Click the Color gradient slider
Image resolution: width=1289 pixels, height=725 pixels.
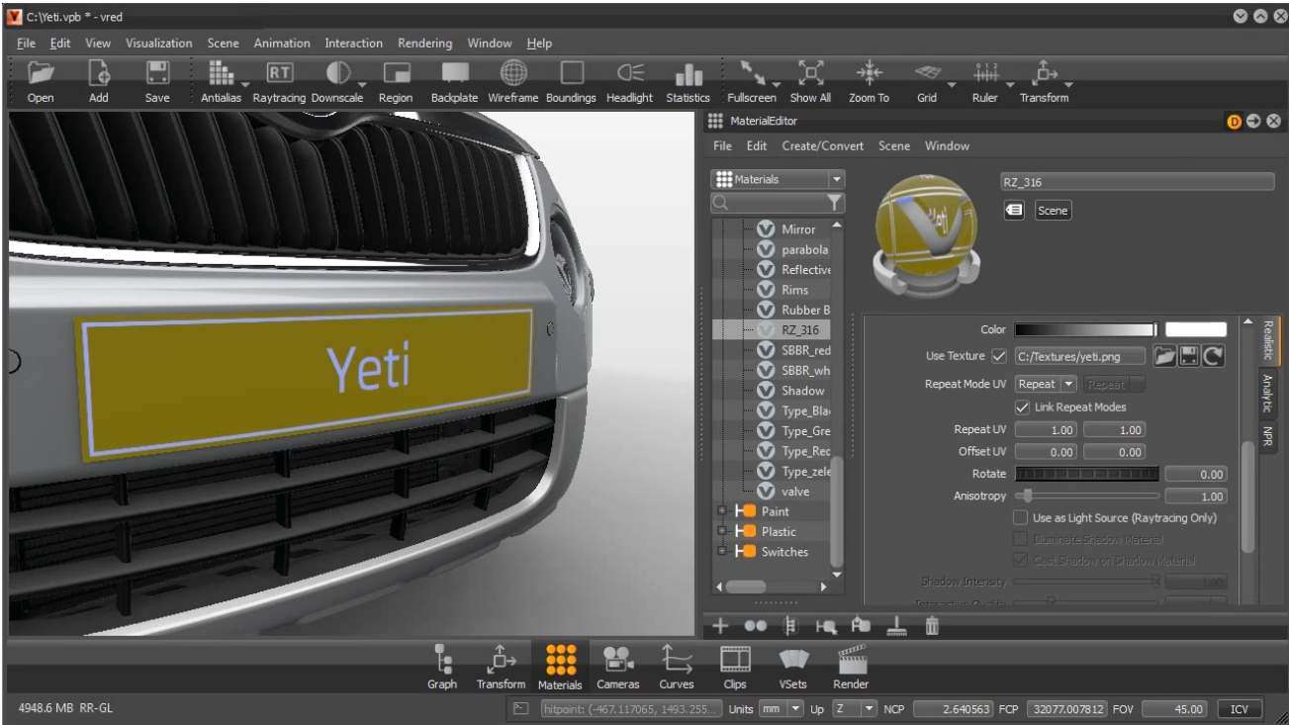(x=1085, y=329)
